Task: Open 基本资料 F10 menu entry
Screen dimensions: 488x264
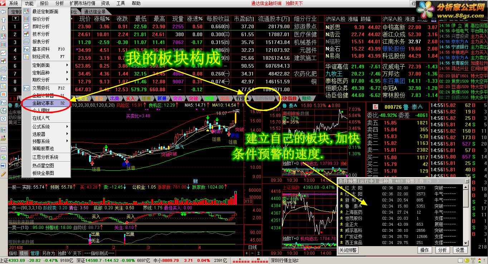Action: point(46,49)
